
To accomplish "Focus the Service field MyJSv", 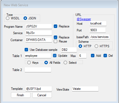I will tap(39, 33).
